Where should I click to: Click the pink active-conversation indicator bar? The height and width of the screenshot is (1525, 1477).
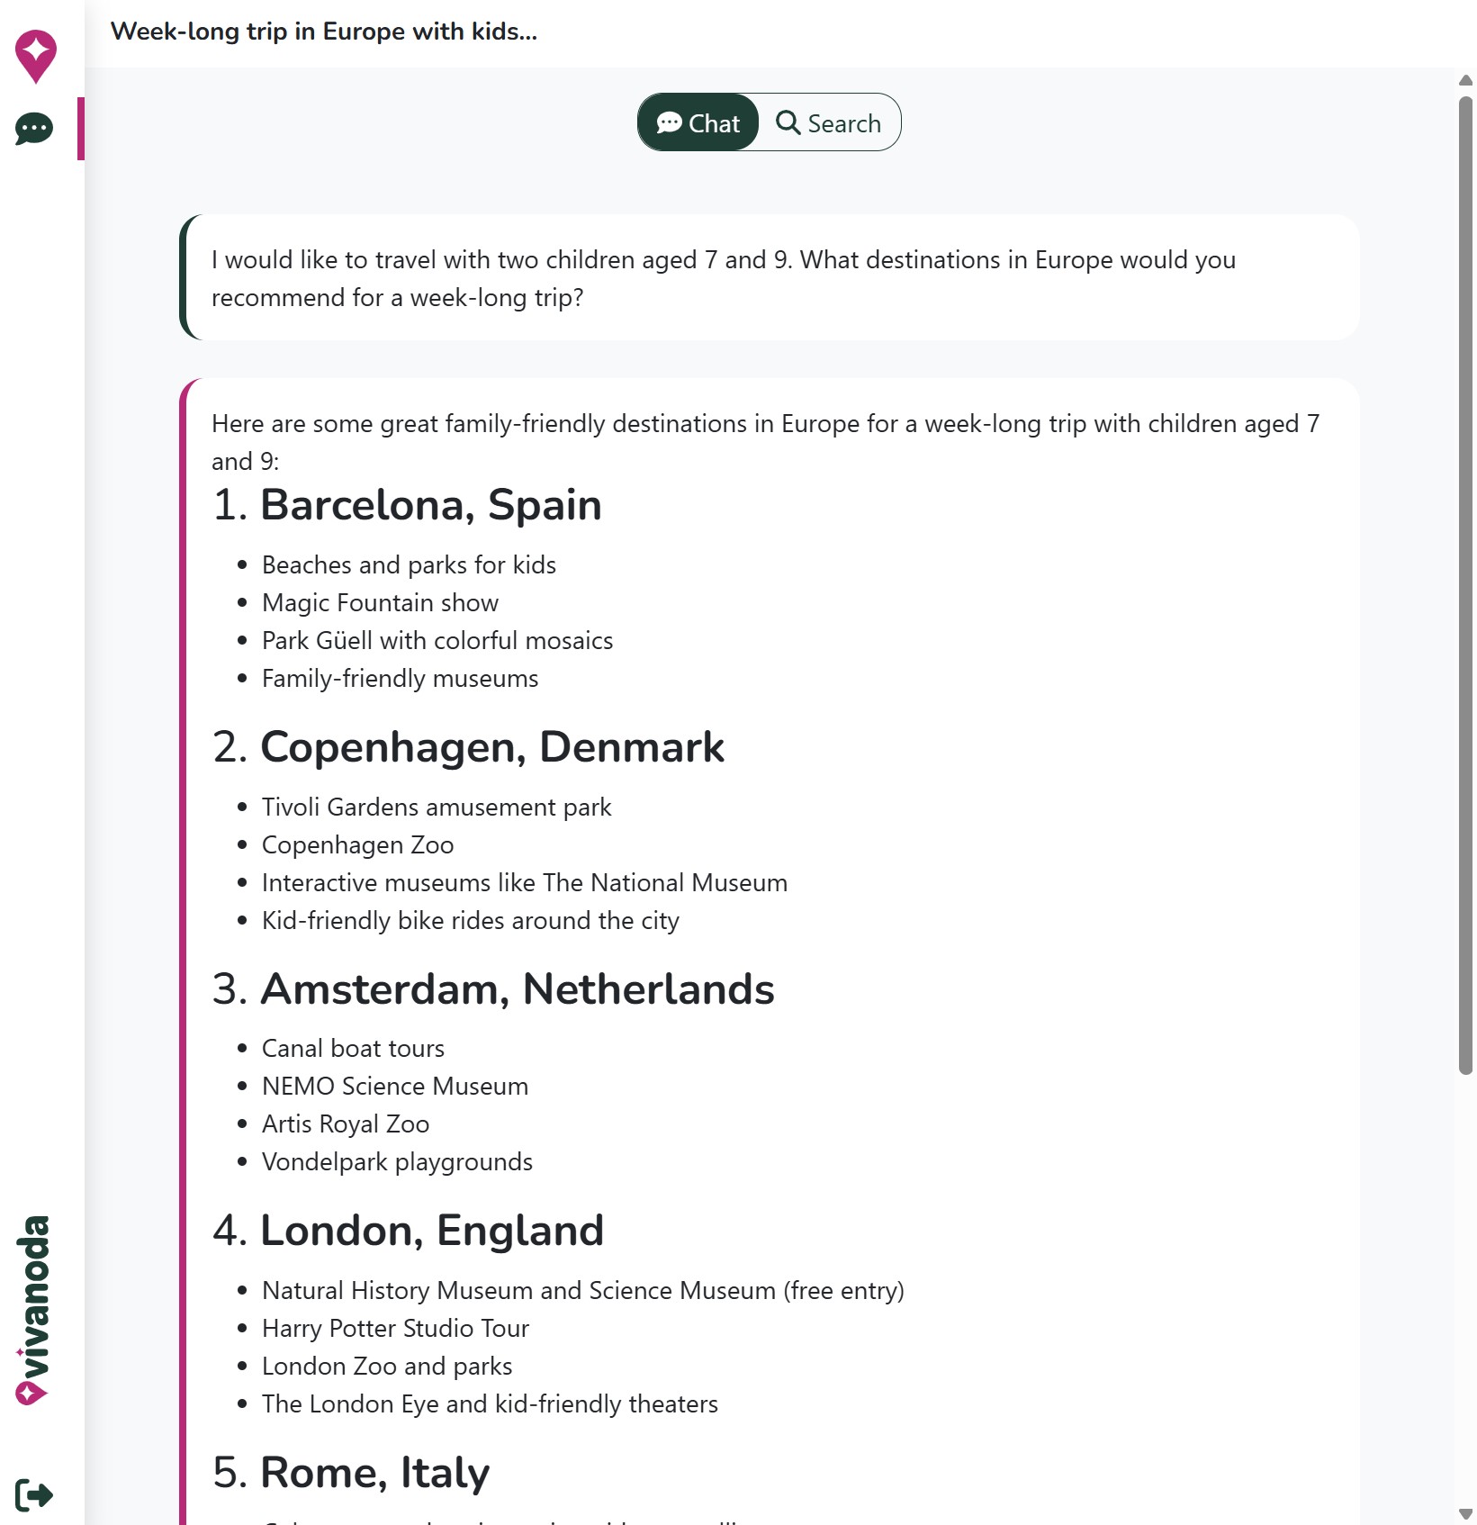82,126
